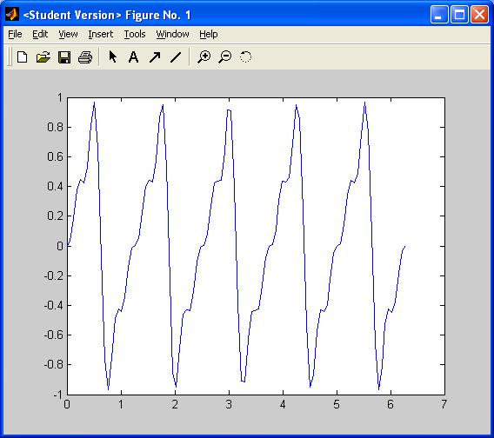Image resolution: width=494 pixels, height=438 pixels.
Task: Activate the Zoom Out magnifier tool
Action: [x=225, y=57]
